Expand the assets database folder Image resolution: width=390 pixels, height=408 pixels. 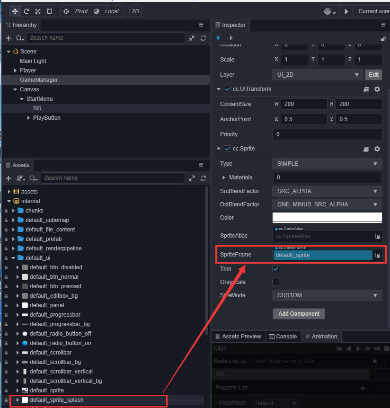pyautogui.click(x=9, y=192)
